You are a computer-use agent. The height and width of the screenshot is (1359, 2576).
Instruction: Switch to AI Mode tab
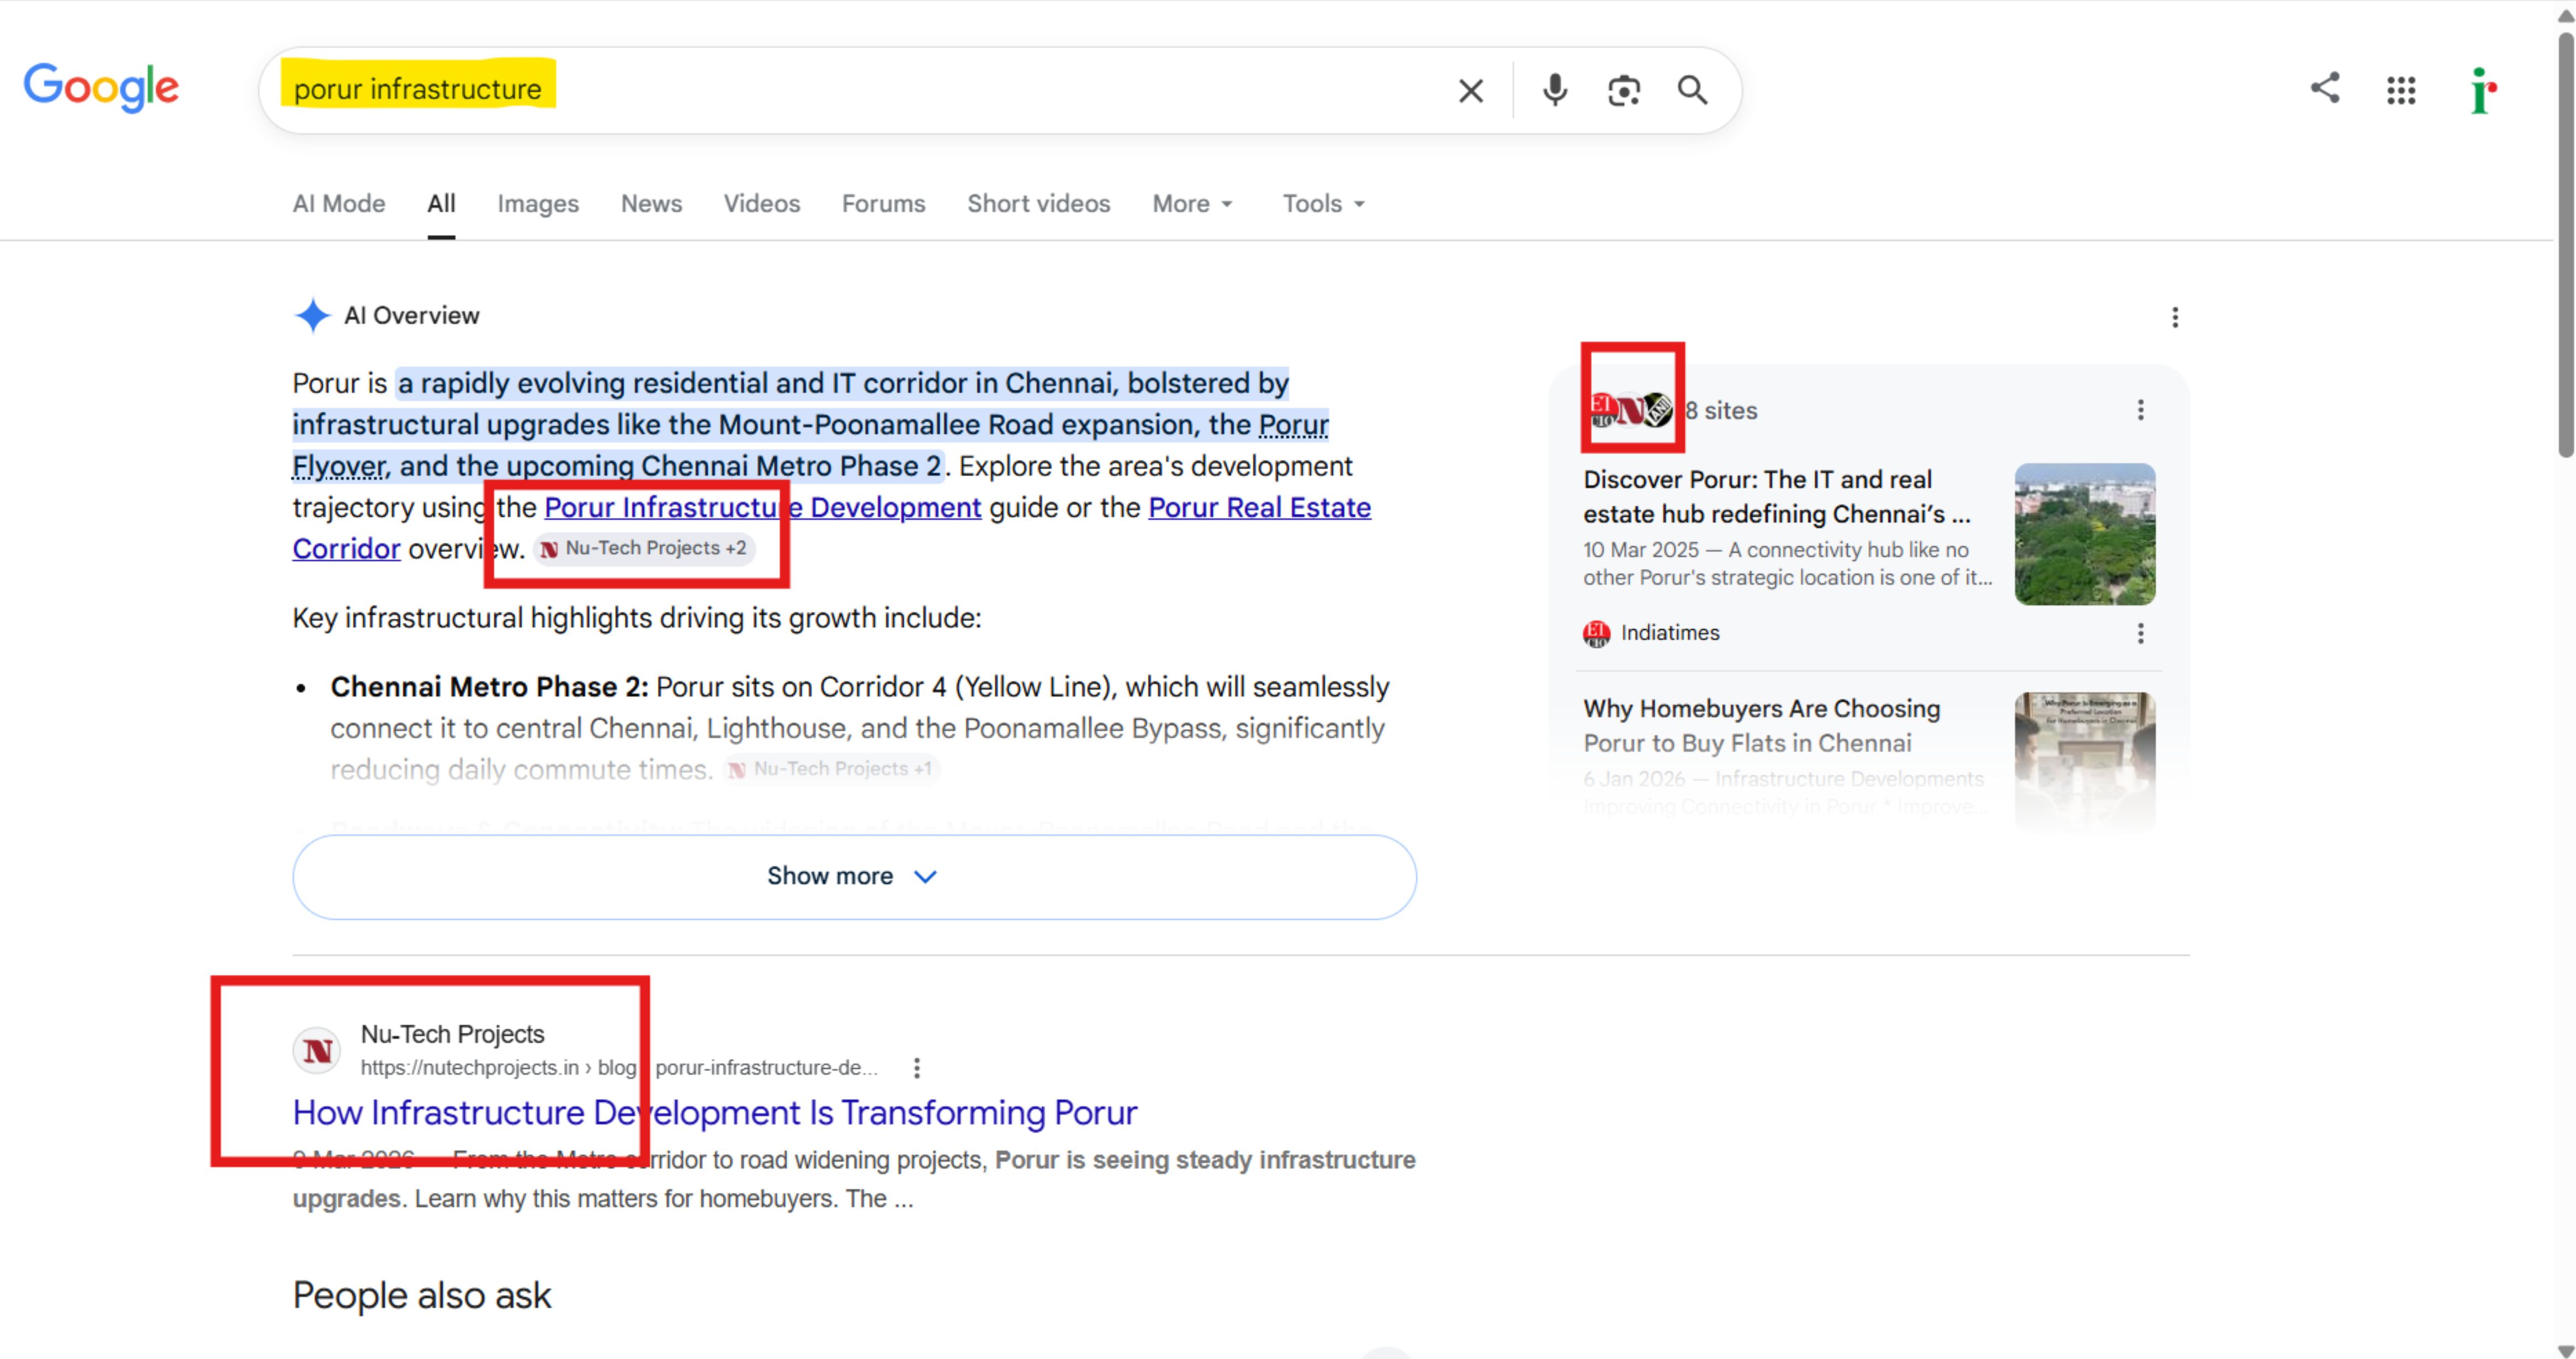[338, 204]
